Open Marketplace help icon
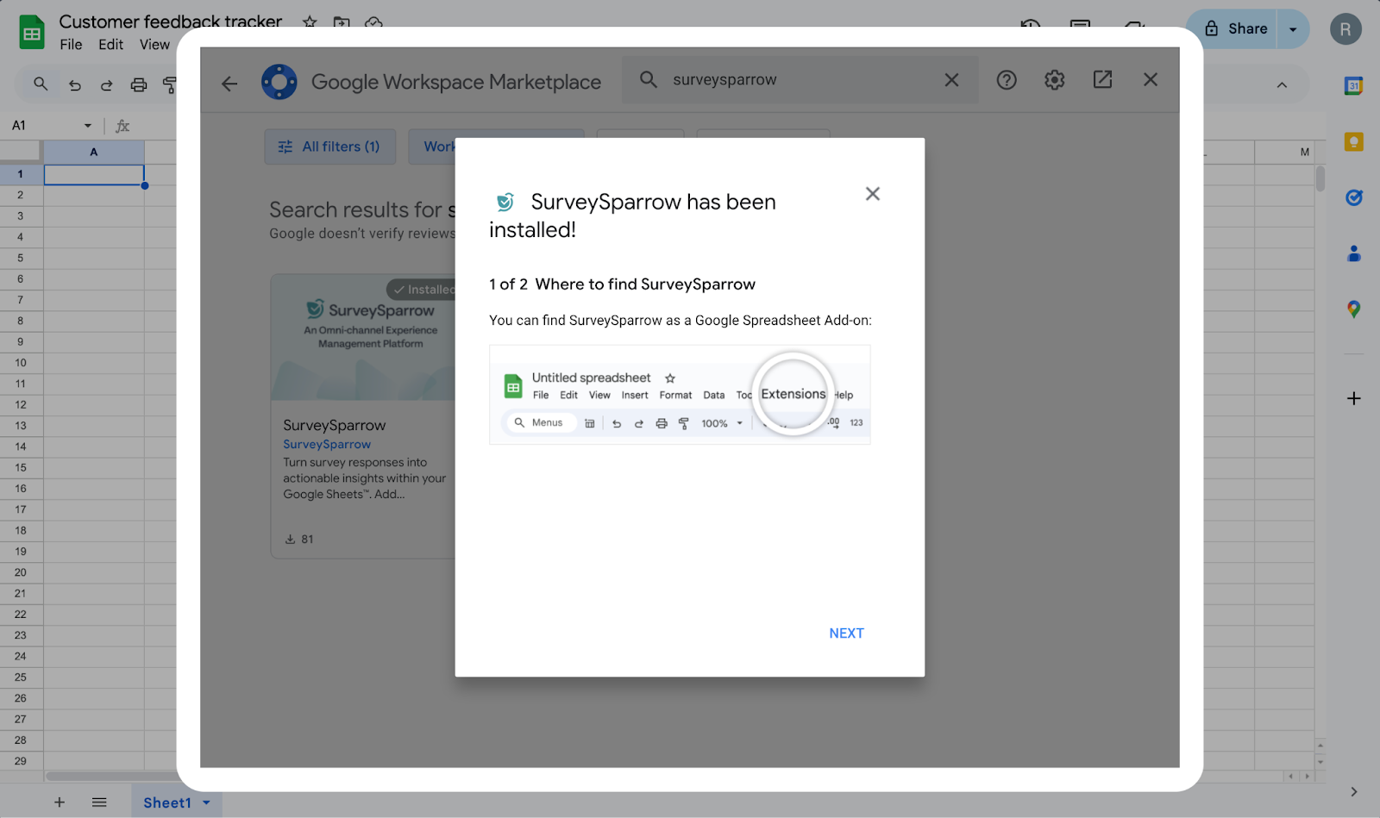This screenshot has height=818, width=1380. tap(1007, 80)
